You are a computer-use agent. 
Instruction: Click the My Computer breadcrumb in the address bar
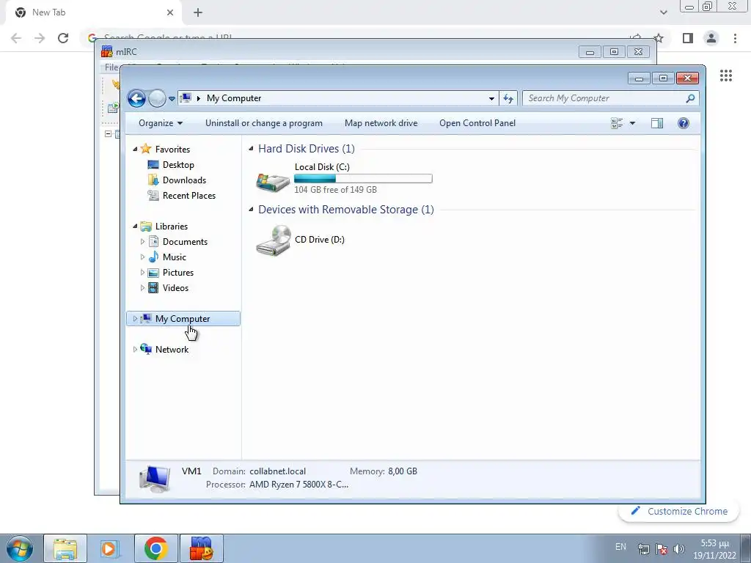pos(234,98)
